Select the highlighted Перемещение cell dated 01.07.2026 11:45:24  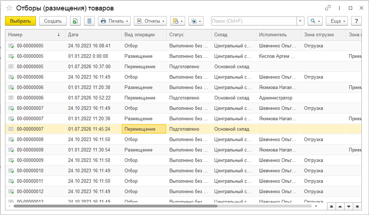(x=144, y=129)
